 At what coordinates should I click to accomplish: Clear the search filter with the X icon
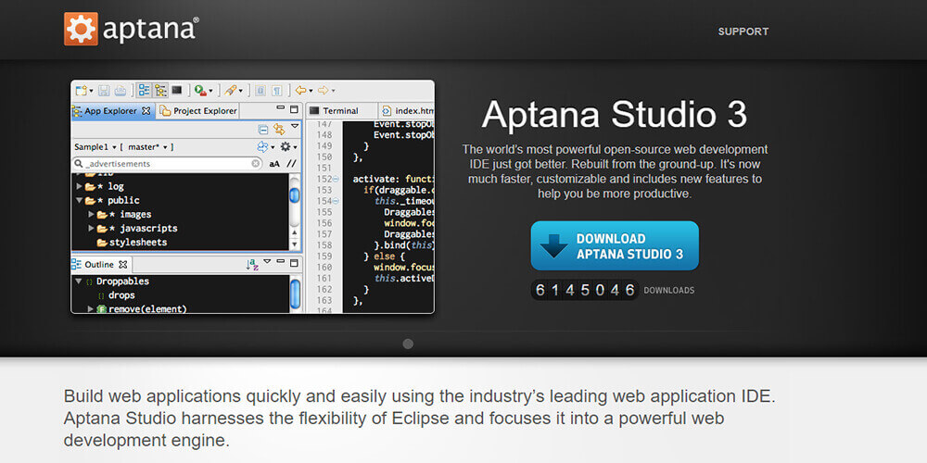tap(256, 164)
